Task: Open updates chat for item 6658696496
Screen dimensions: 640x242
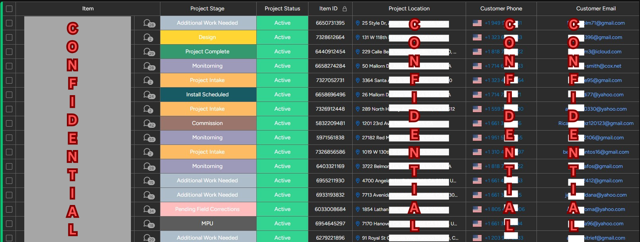Action: pyautogui.click(x=149, y=95)
